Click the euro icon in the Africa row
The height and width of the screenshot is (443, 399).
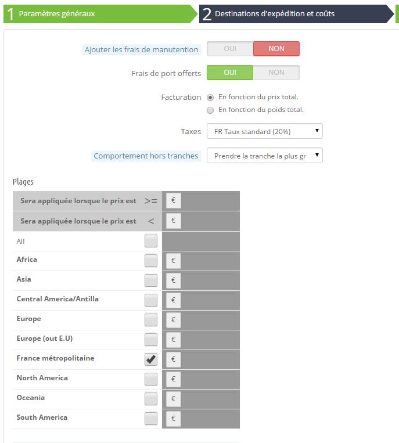coord(173,261)
